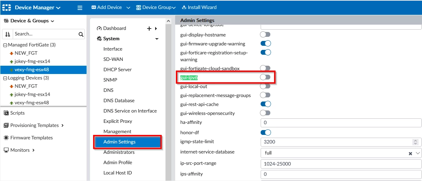Screen dimensions: 422x181
Task: Click the Fortinet logo icon
Action: tap(7, 7)
